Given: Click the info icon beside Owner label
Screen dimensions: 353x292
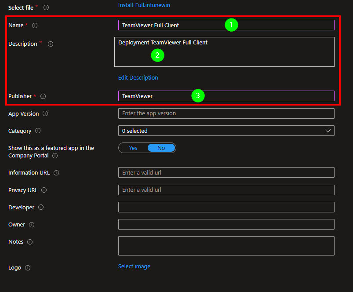Looking at the screenshot, I should pyautogui.click(x=32, y=225).
